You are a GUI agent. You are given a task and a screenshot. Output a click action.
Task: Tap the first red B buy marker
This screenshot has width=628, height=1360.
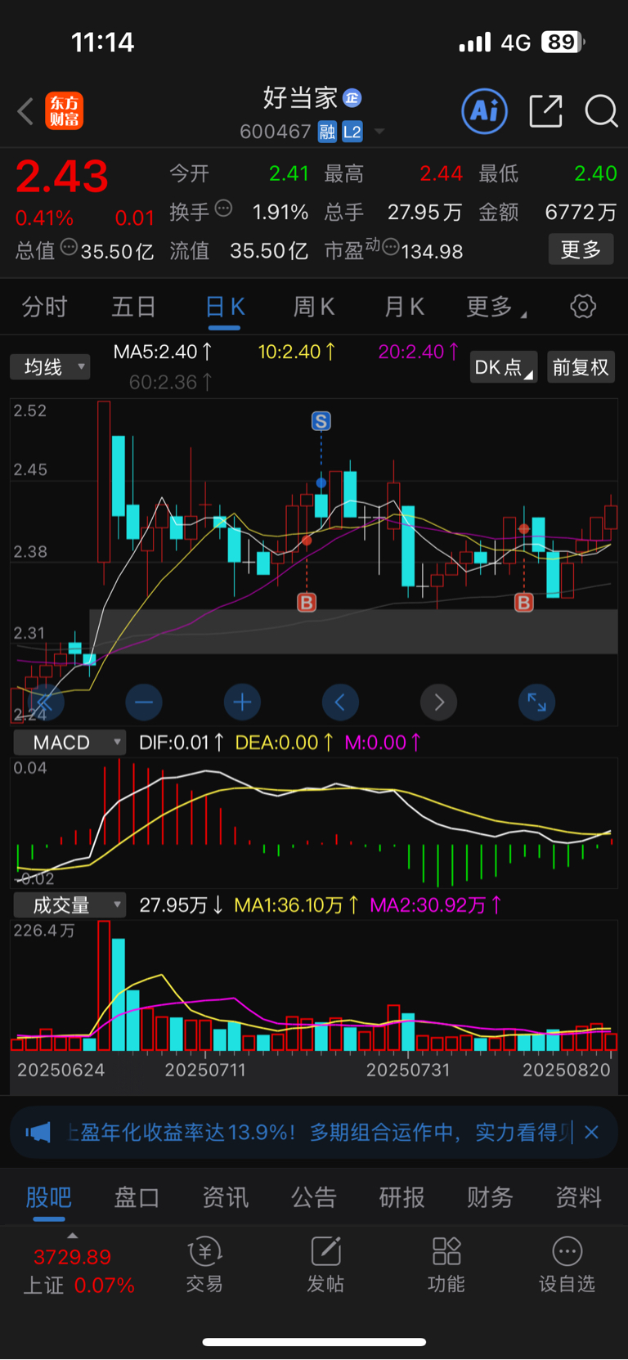(x=307, y=603)
